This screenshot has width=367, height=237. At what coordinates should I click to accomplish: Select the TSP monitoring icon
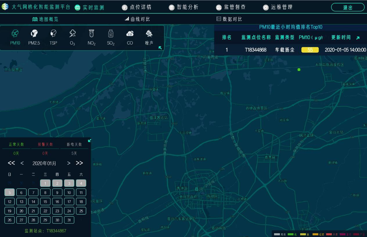[53, 36]
